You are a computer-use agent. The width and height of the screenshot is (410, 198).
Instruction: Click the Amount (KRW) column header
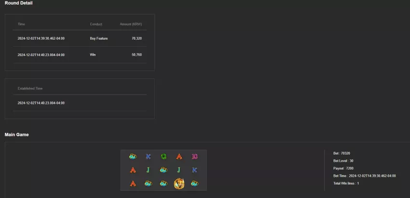pos(131,24)
